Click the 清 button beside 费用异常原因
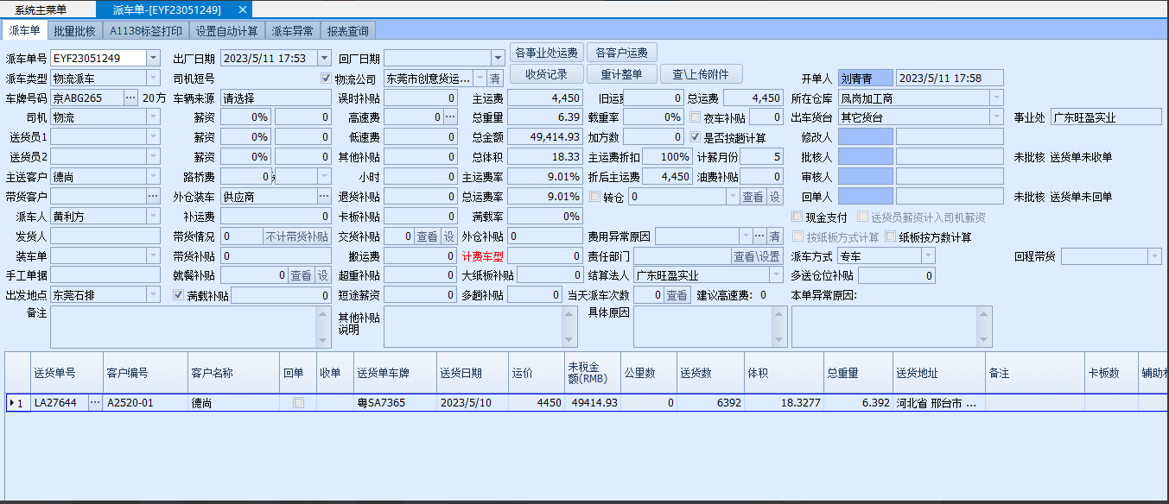The width and height of the screenshot is (1169, 504). 775,236
